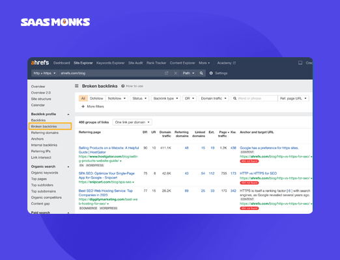Image resolution: width=340 pixels, height=260 pixels.
Task: Open Backlinks in sidebar
Action: click(x=38, y=120)
